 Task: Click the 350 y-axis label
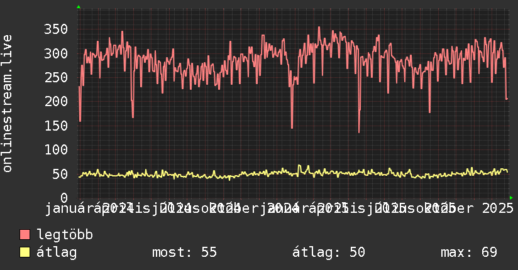[x=56, y=29]
